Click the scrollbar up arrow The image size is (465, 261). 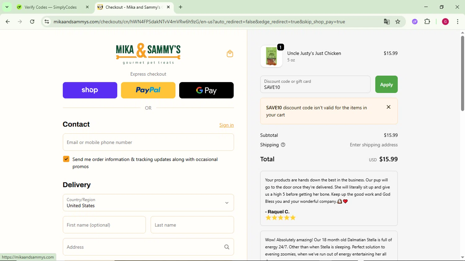click(462, 33)
